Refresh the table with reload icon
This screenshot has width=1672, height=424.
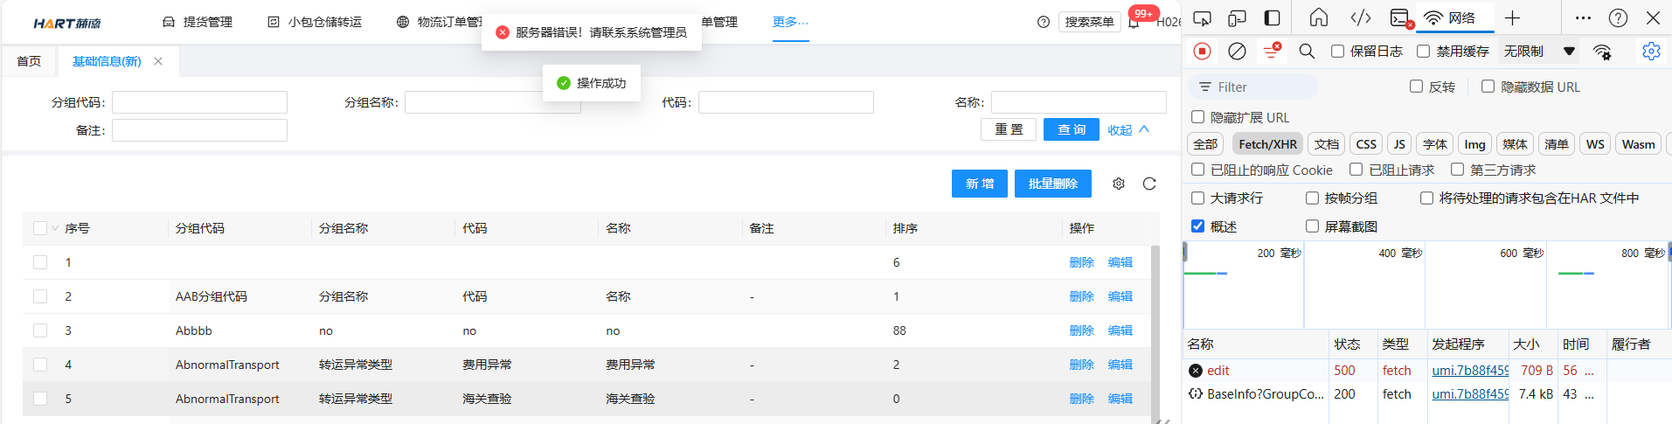[x=1149, y=184]
